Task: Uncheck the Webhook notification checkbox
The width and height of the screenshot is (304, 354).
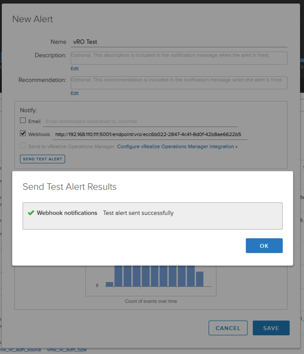Action: [23, 134]
